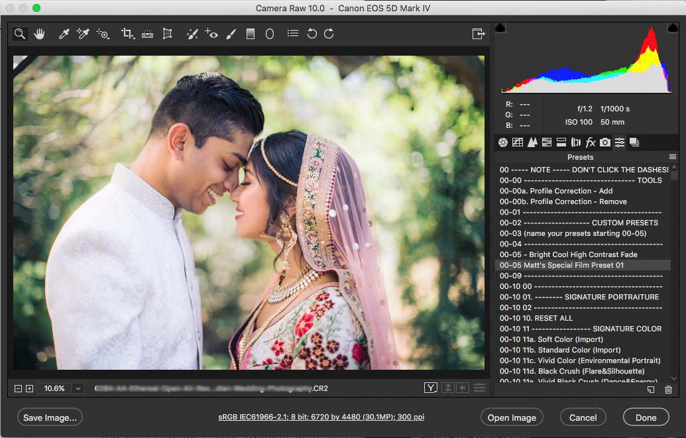Activate the Spot Removal brush
686x438 pixels.
click(192, 34)
